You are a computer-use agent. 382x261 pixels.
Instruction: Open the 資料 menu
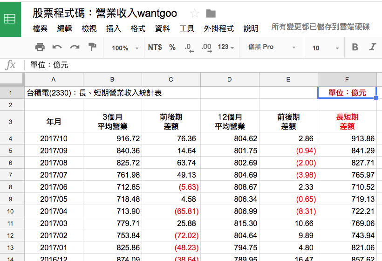coord(163,28)
